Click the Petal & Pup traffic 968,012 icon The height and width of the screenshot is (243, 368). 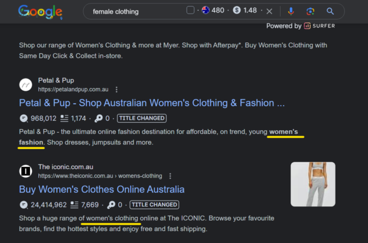click(x=24, y=118)
